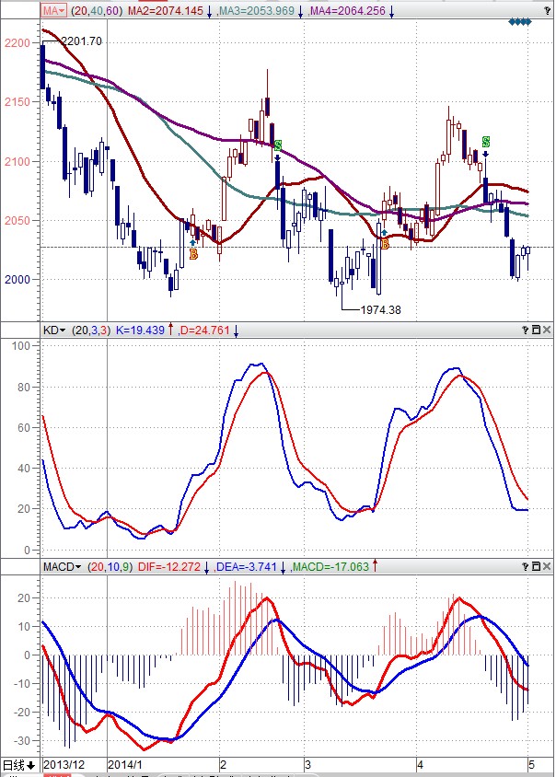Click the KD parameters (20,3,3)
Viewport: 556px width, 777px height.
pyautogui.click(x=91, y=330)
